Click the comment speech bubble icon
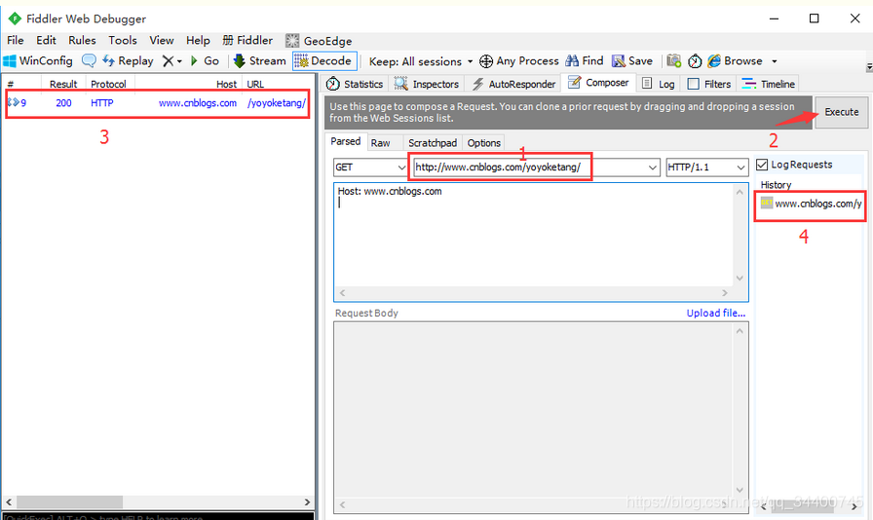This screenshot has width=873, height=520. (x=89, y=60)
